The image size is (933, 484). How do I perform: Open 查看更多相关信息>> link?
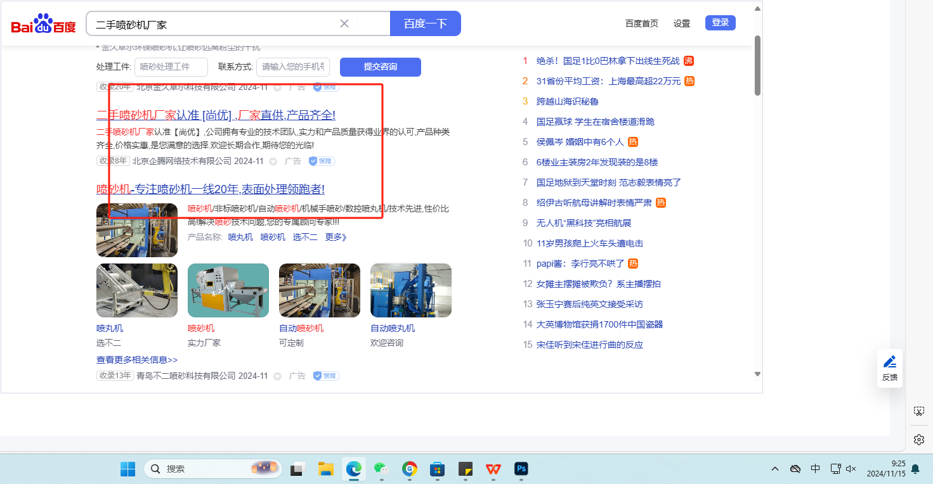pyautogui.click(x=137, y=360)
